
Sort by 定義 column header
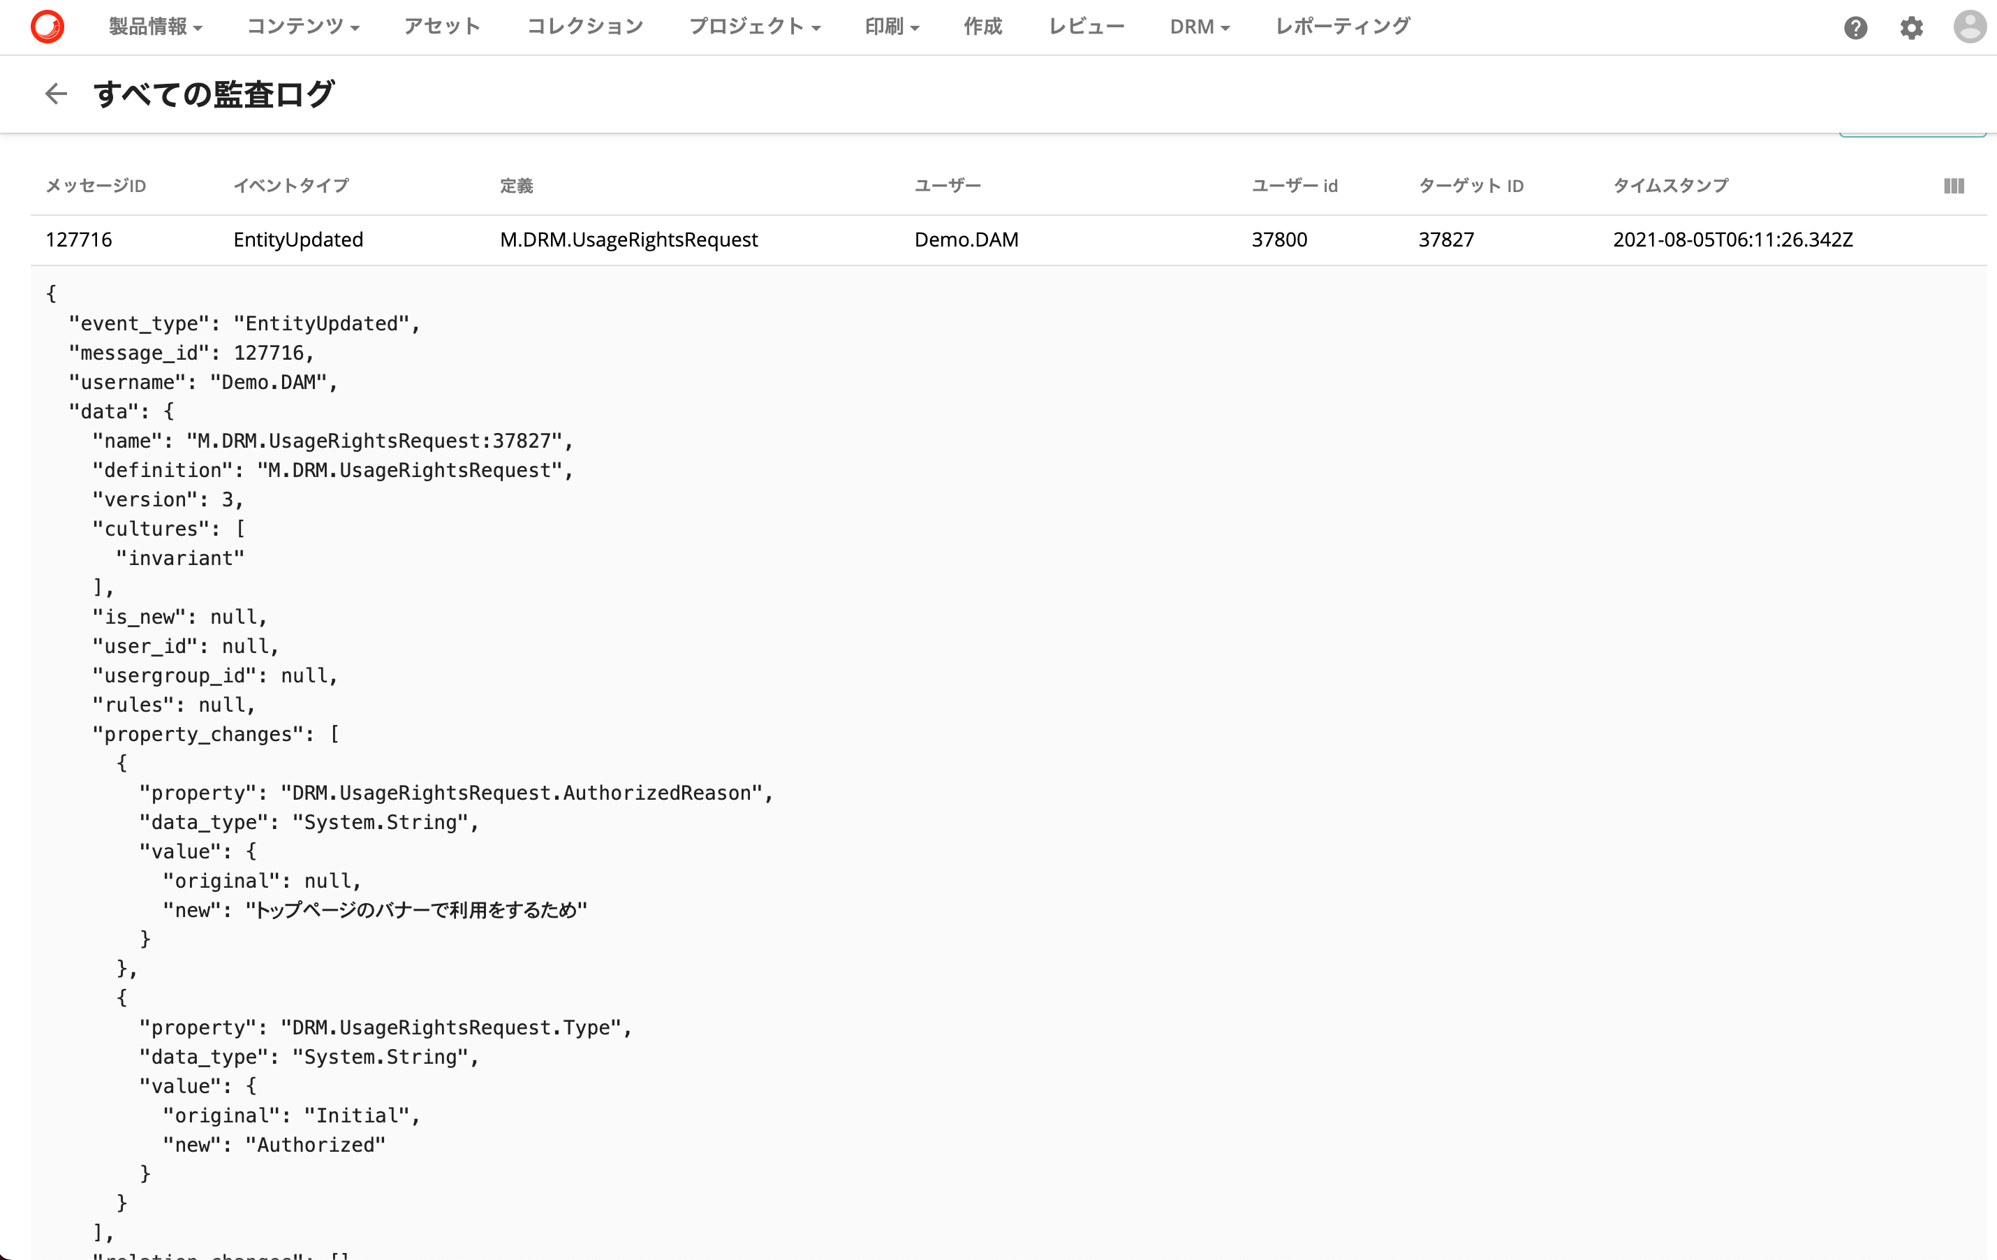tap(516, 186)
